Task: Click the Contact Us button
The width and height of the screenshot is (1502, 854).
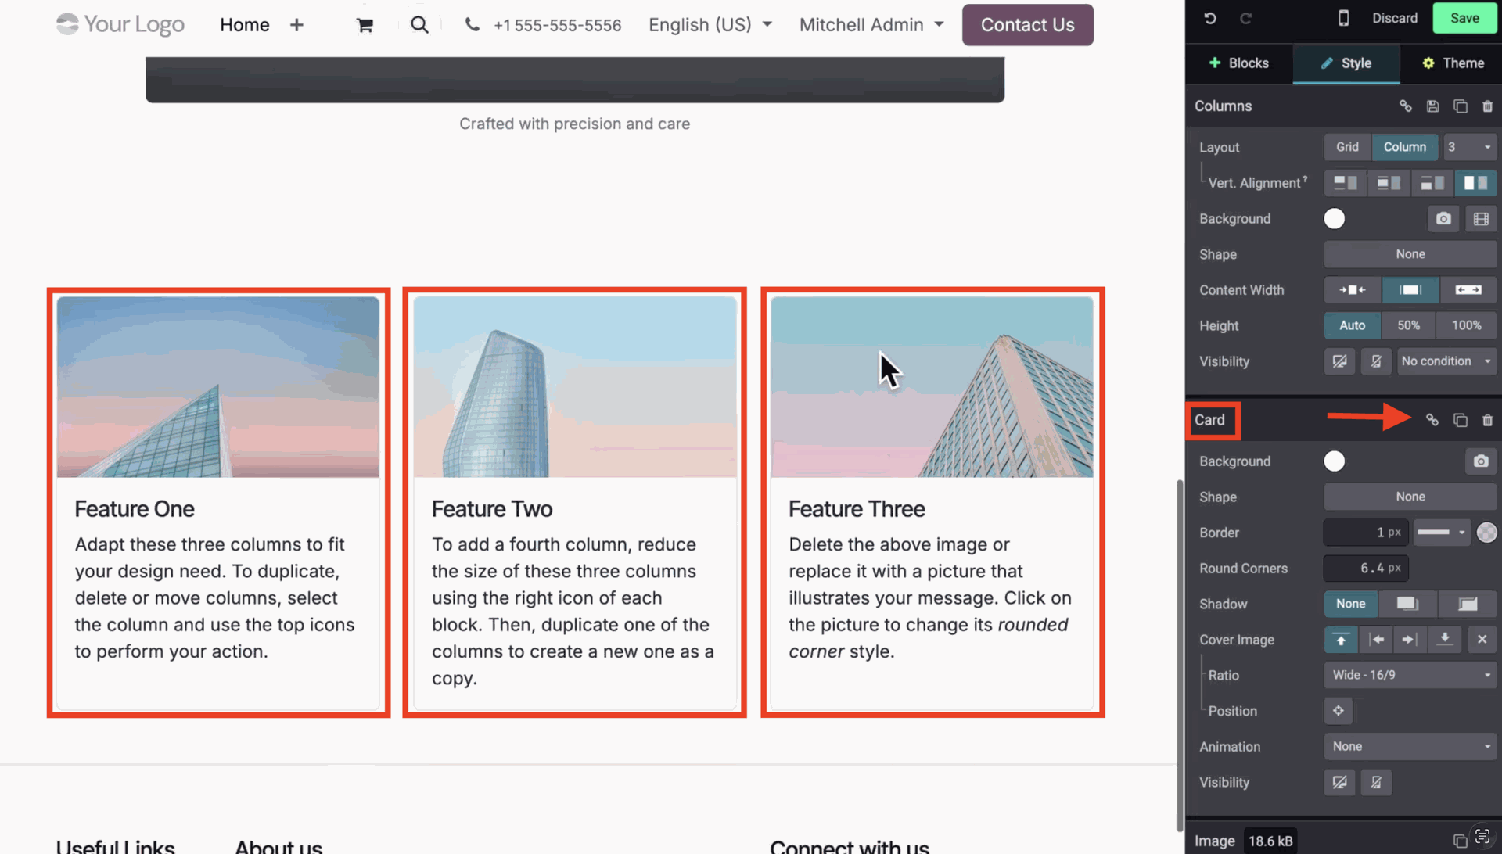Action: 1027,25
